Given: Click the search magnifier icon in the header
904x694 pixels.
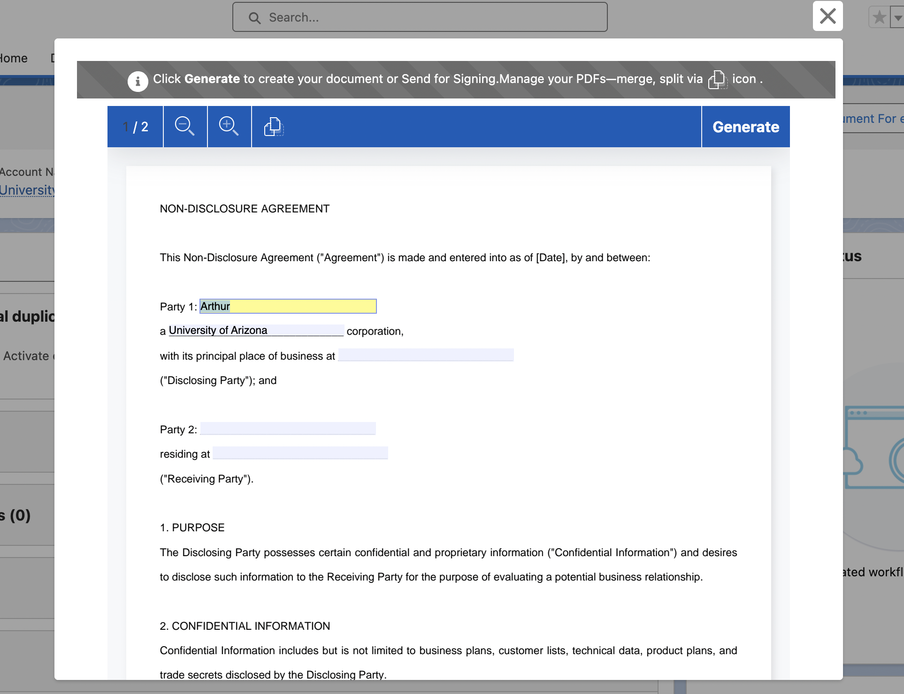Looking at the screenshot, I should 254,18.
